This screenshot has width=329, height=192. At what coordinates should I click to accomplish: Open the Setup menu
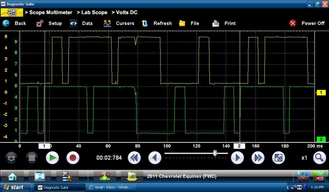[x=49, y=23]
